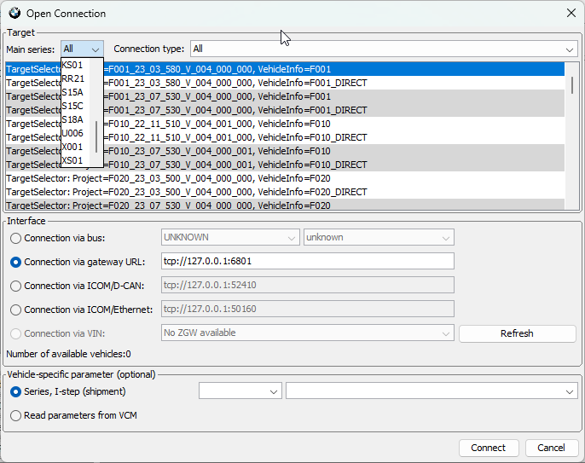Choose RR21 from Main series list
The height and width of the screenshot is (463, 585).
(76, 78)
